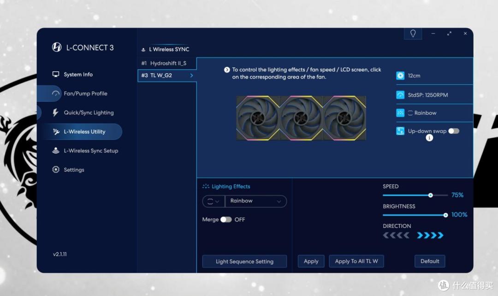This screenshot has height=296, width=498.
Task: Click the L-Wireless Utility icon
Action: [x=56, y=132]
